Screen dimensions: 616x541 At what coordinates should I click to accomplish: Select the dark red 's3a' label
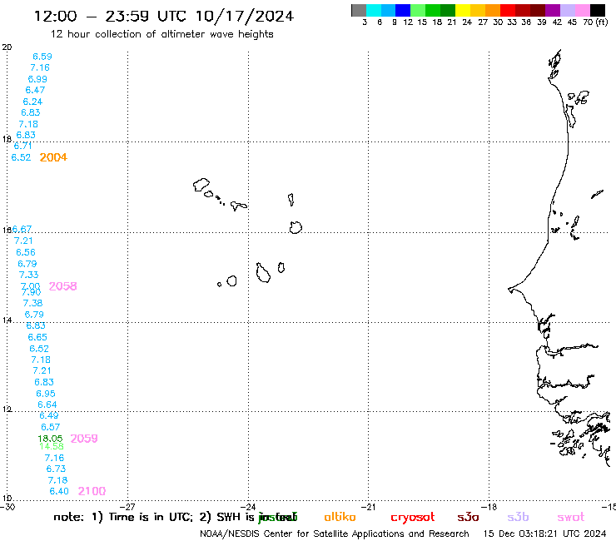pyautogui.click(x=468, y=517)
